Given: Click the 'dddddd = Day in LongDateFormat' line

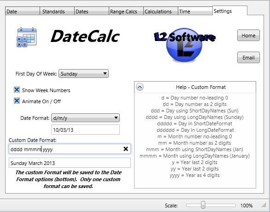Looking at the screenshot, I should click(x=195, y=130).
